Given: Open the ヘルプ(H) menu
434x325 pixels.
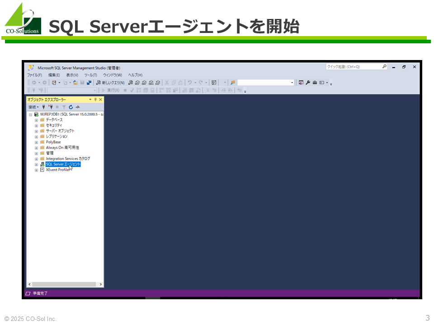Looking at the screenshot, I should pyautogui.click(x=135, y=75).
